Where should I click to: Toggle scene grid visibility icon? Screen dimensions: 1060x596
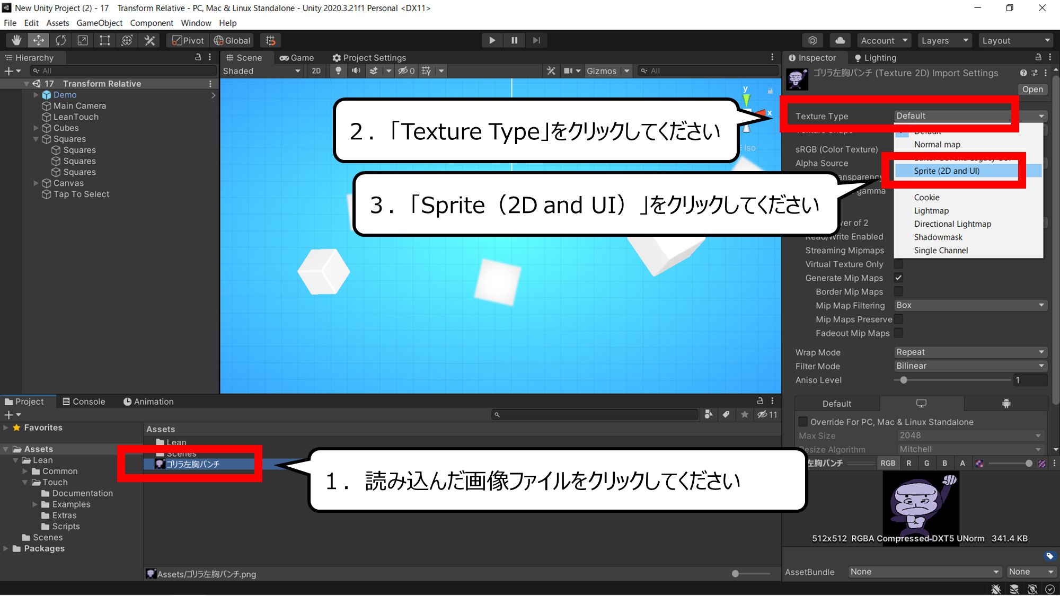click(426, 70)
